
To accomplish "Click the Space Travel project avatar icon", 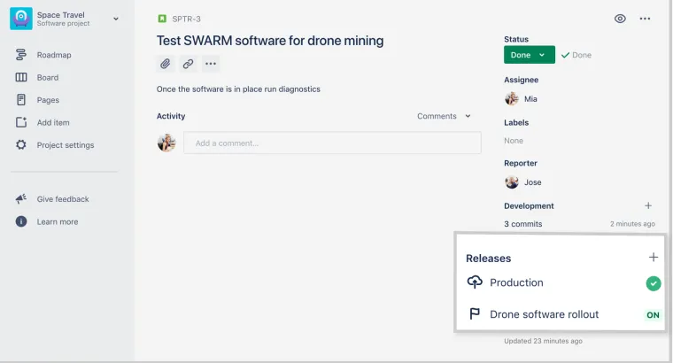I will pyautogui.click(x=21, y=19).
